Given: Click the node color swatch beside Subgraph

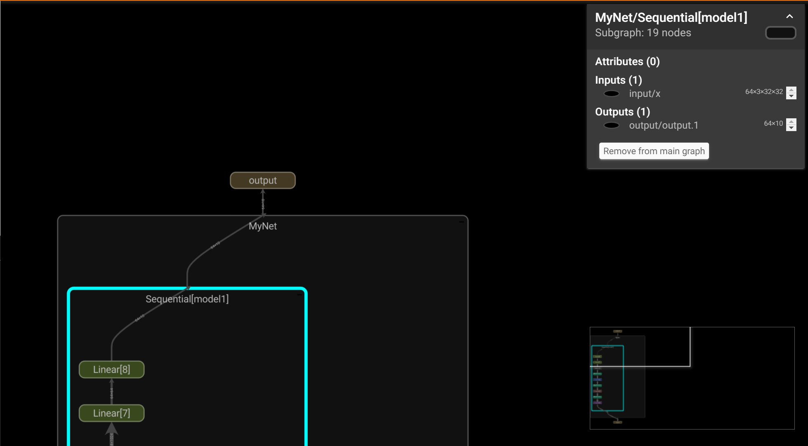Looking at the screenshot, I should [x=780, y=33].
